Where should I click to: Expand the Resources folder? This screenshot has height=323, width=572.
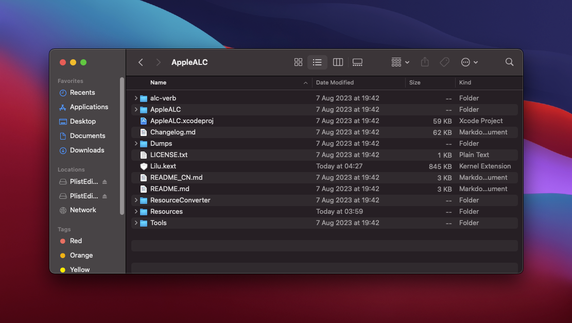coord(136,211)
